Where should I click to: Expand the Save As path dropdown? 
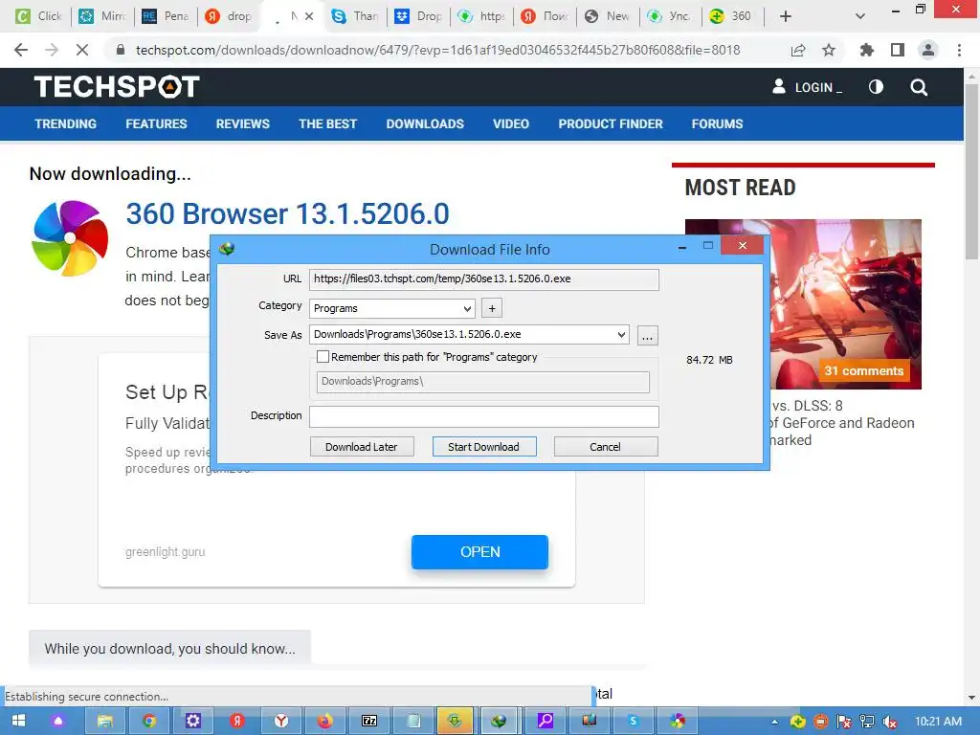pyautogui.click(x=621, y=334)
